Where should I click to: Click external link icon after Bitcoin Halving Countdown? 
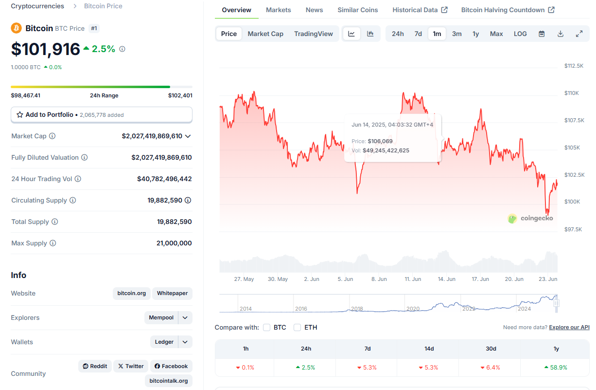click(551, 10)
